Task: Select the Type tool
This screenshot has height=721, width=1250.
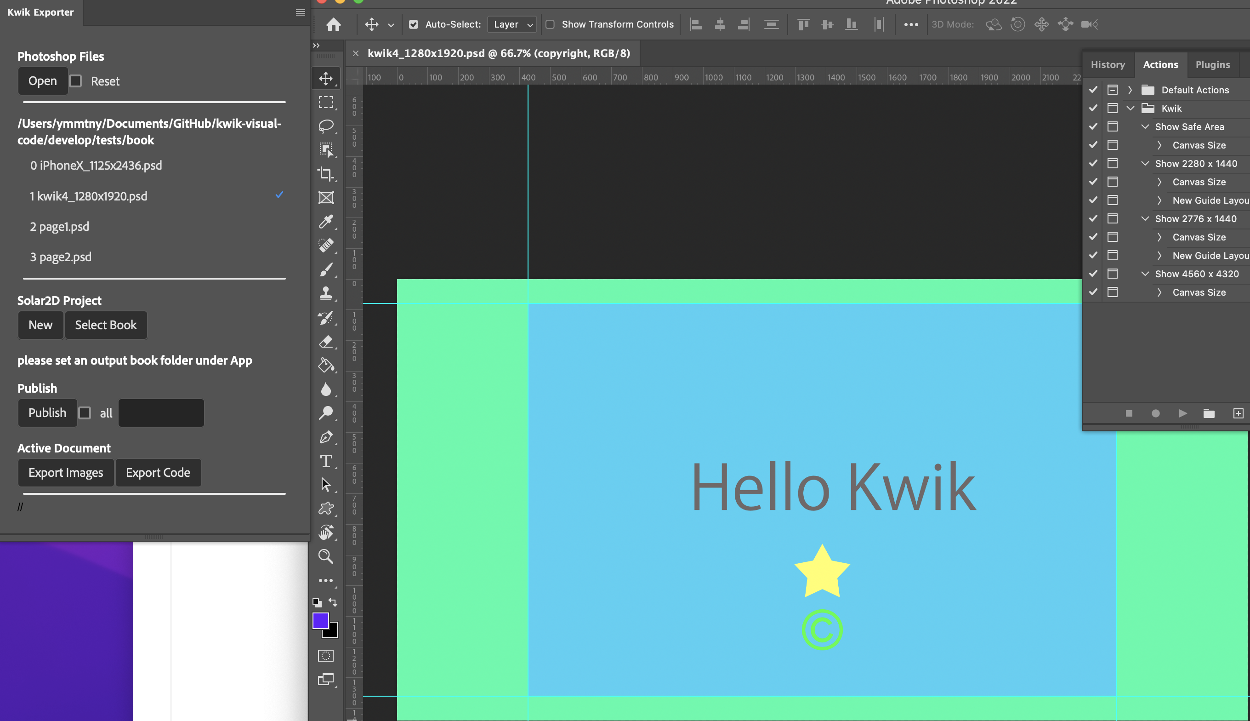Action: (x=326, y=461)
